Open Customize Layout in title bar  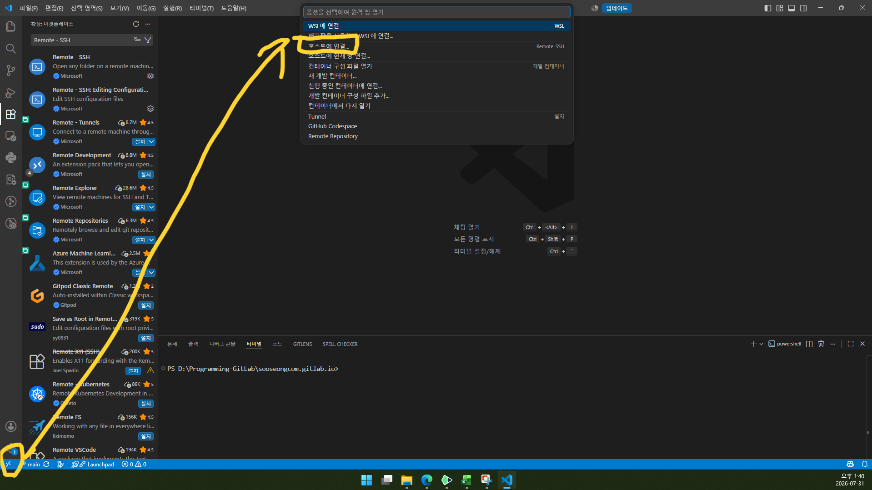(780, 8)
